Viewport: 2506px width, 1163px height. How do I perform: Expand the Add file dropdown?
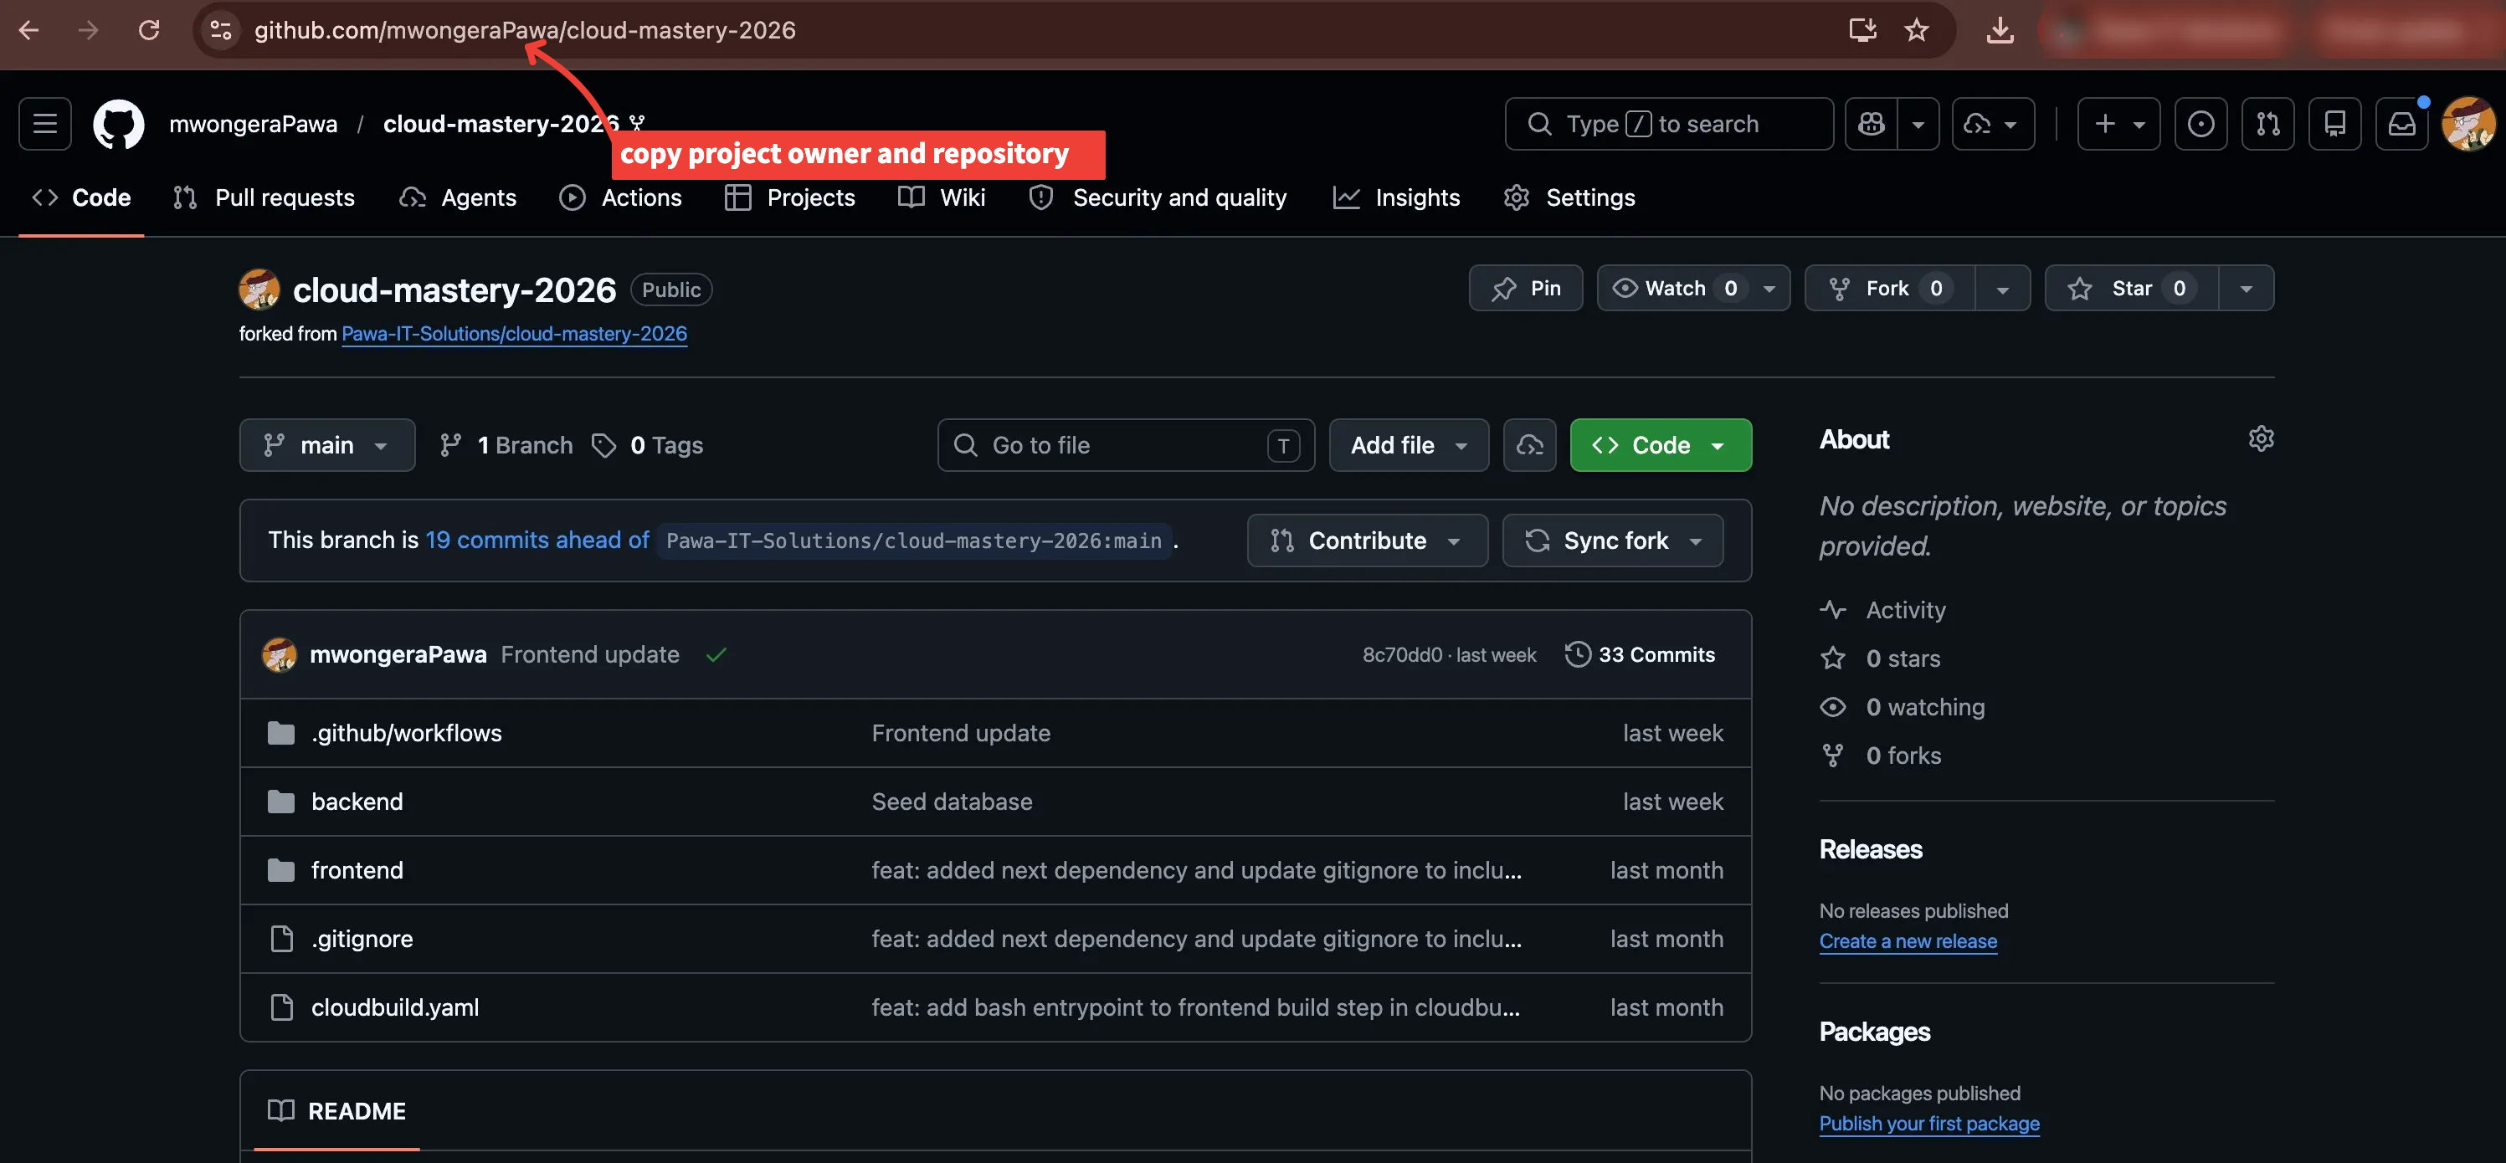pyautogui.click(x=1409, y=445)
